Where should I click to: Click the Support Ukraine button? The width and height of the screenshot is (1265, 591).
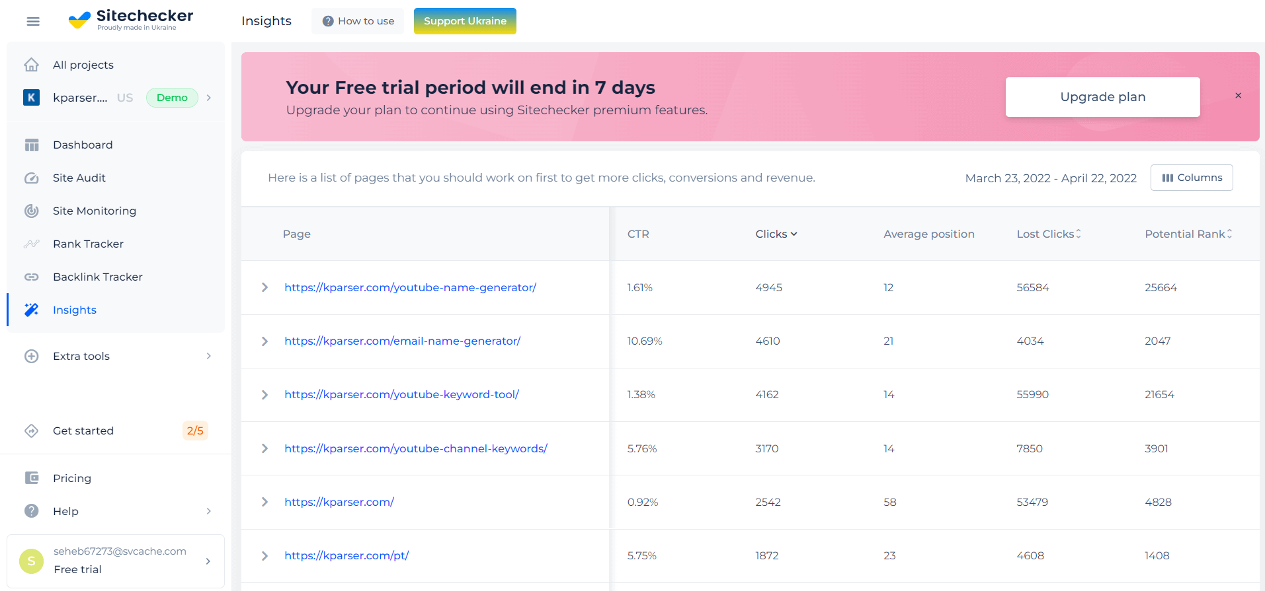pyautogui.click(x=465, y=21)
